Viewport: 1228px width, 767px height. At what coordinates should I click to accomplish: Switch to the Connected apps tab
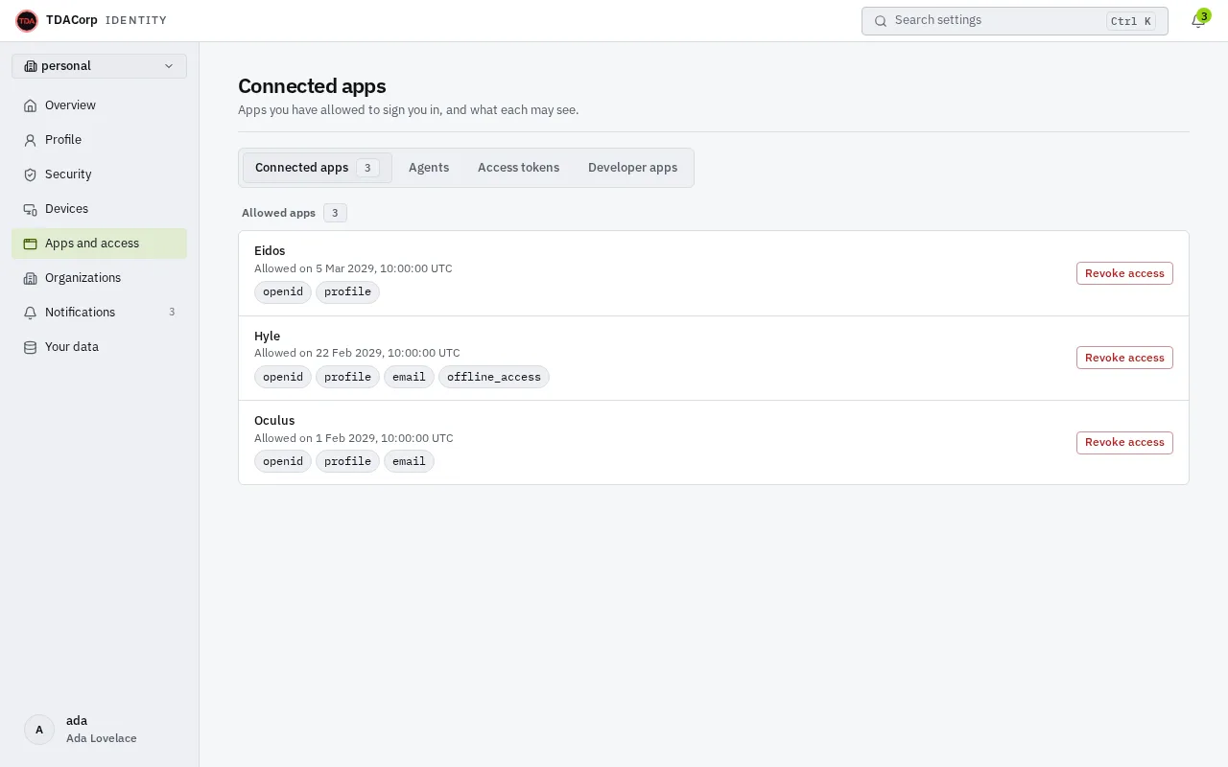[x=317, y=168]
